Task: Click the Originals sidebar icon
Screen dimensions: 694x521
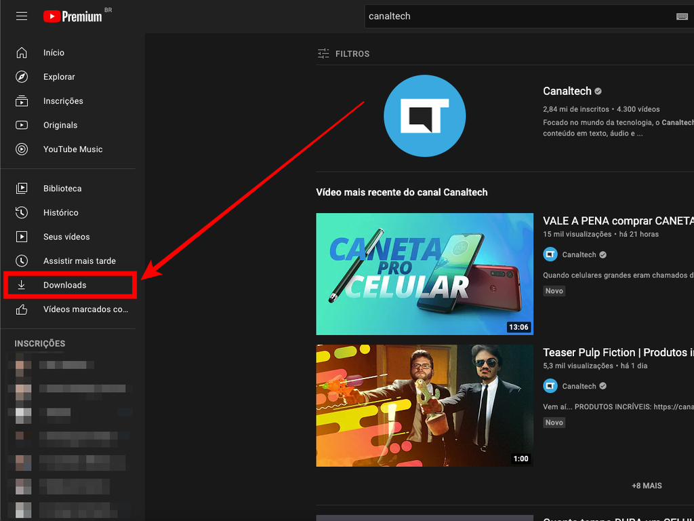Action: (x=22, y=125)
